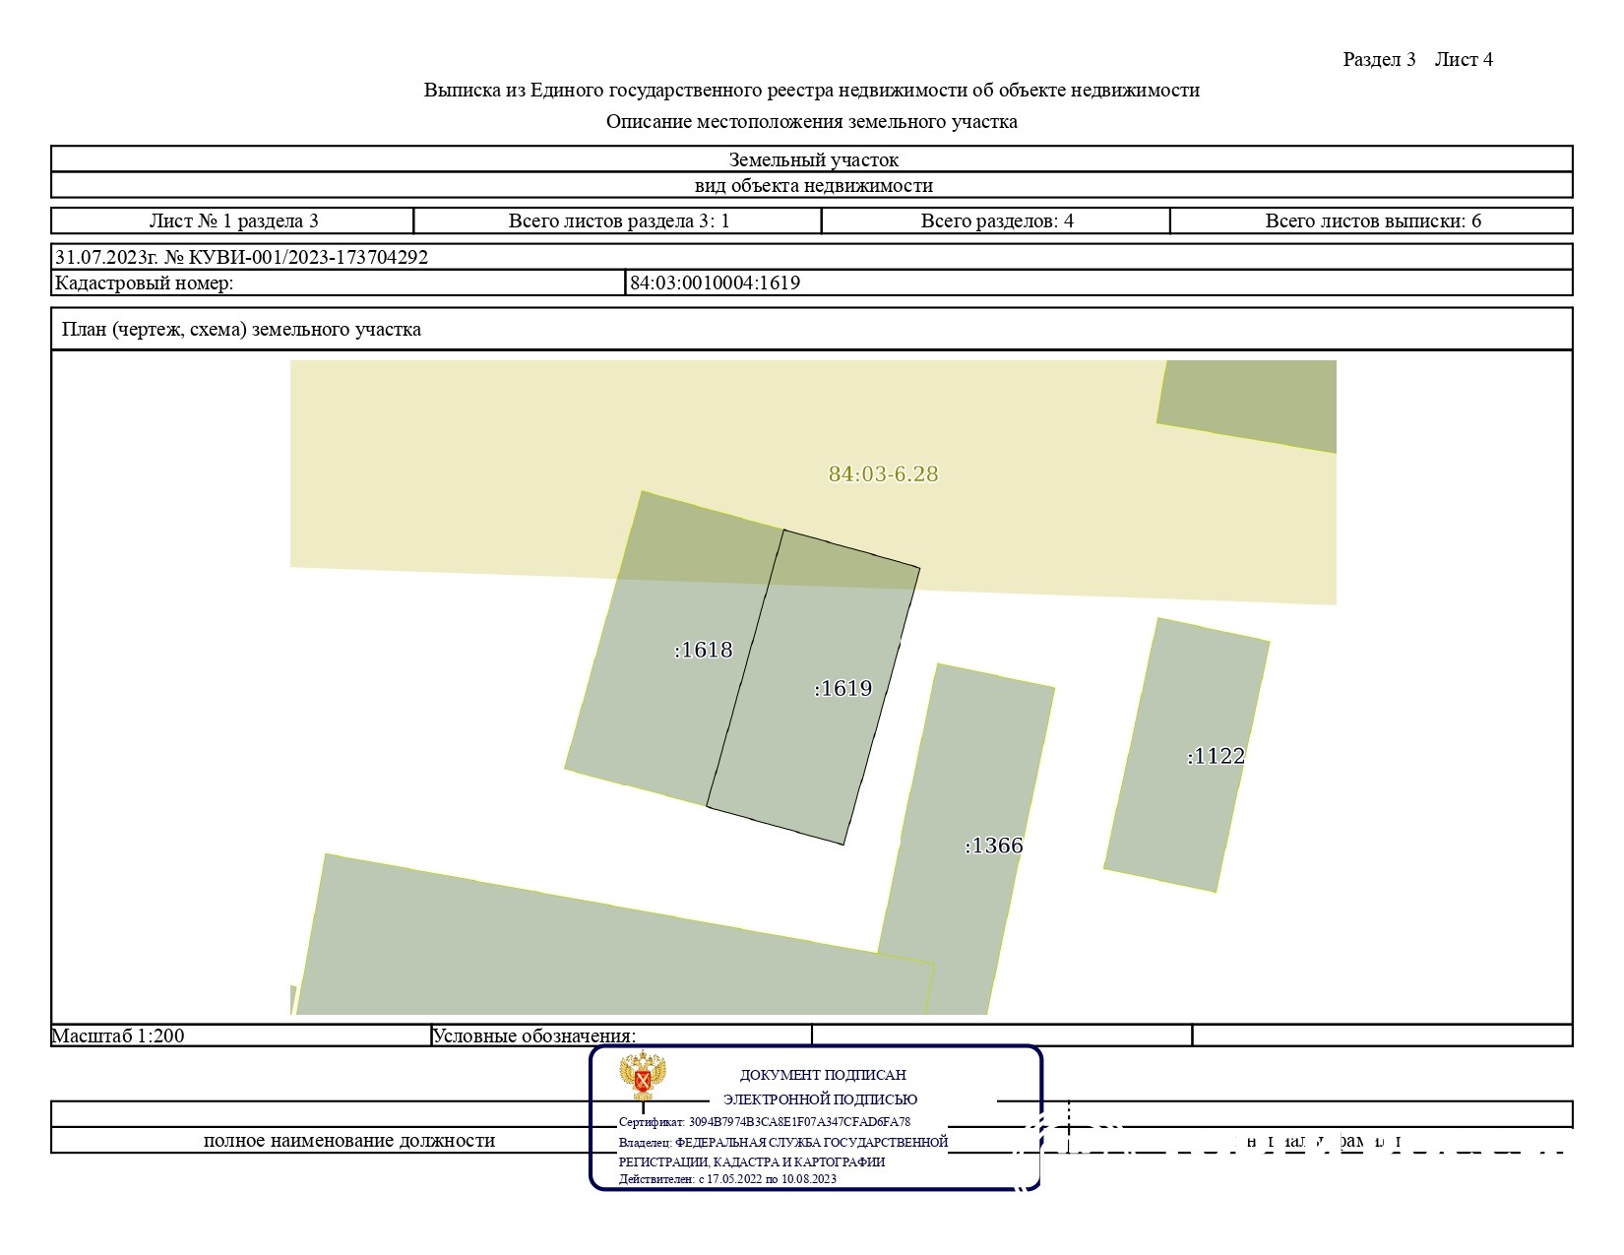Click the request number КУВИ-001/2023-173704292 row

point(242,258)
